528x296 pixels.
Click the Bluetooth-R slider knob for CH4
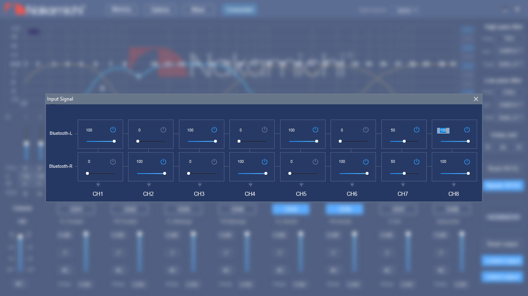tap(266, 173)
